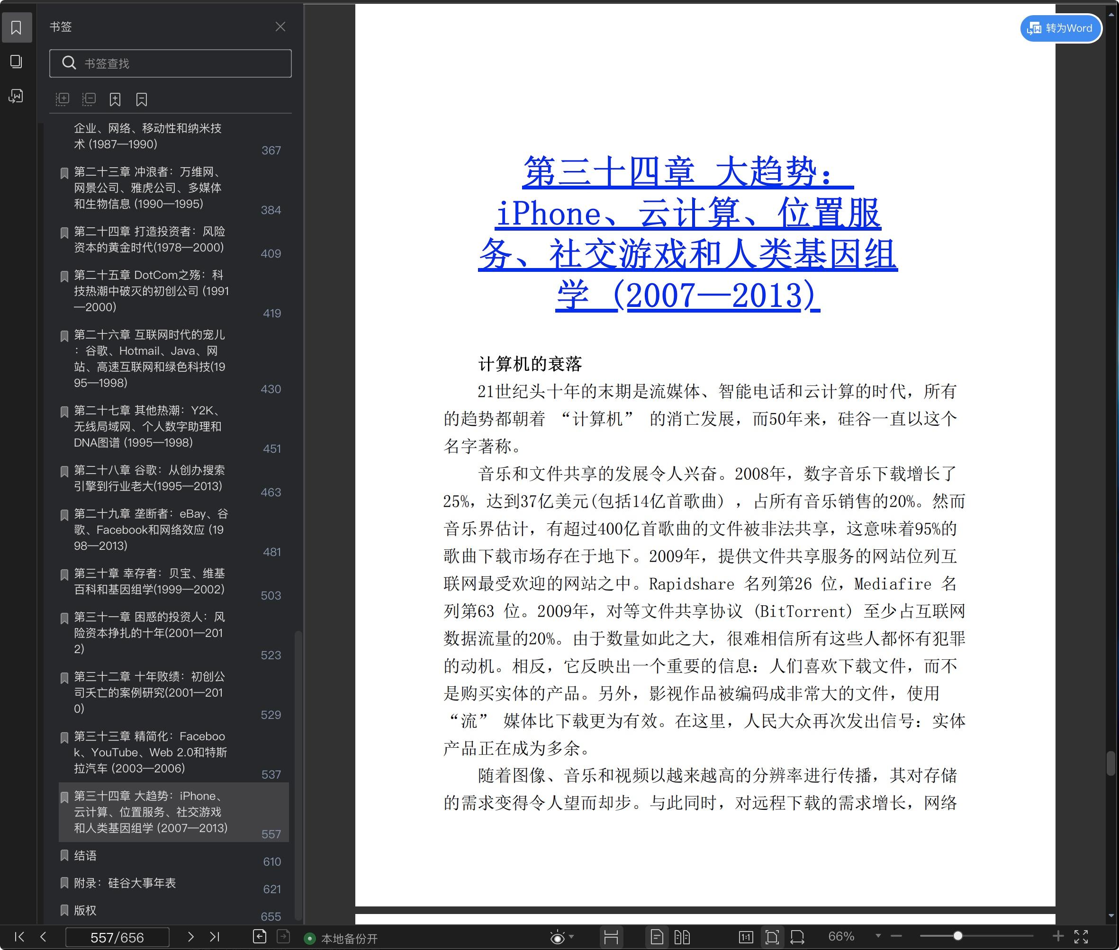1119x950 pixels.
Task: Jump to the last page
Action: pyautogui.click(x=215, y=937)
